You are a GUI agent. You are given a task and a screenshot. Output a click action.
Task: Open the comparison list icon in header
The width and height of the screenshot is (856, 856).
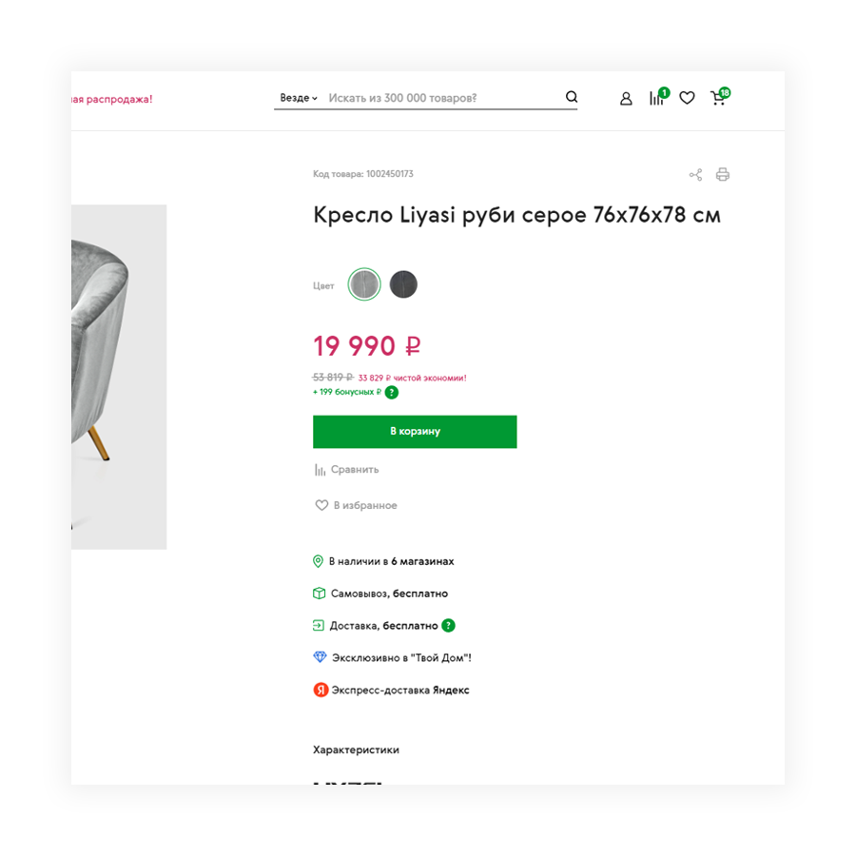pos(656,98)
